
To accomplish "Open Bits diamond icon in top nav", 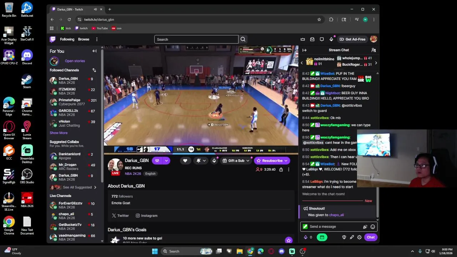I will tap(331, 39).
